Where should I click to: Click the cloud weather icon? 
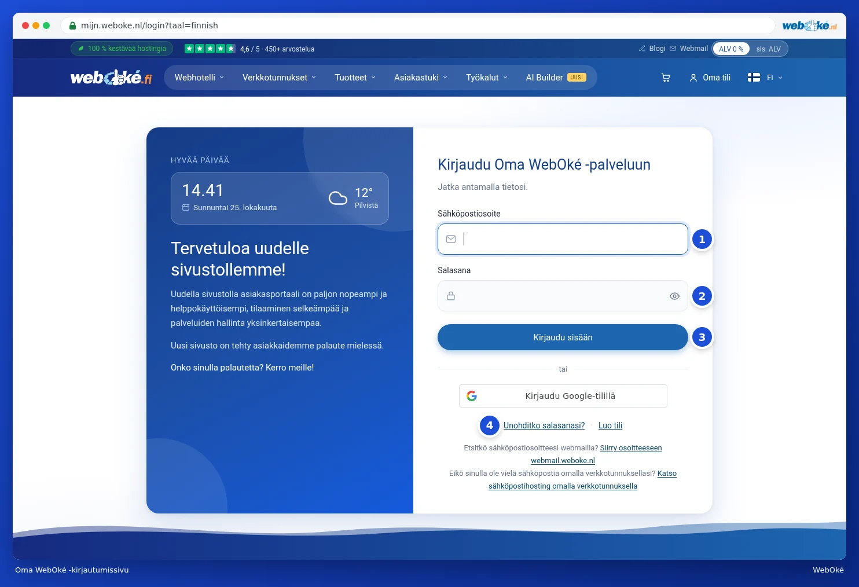[x=338, y=198]
